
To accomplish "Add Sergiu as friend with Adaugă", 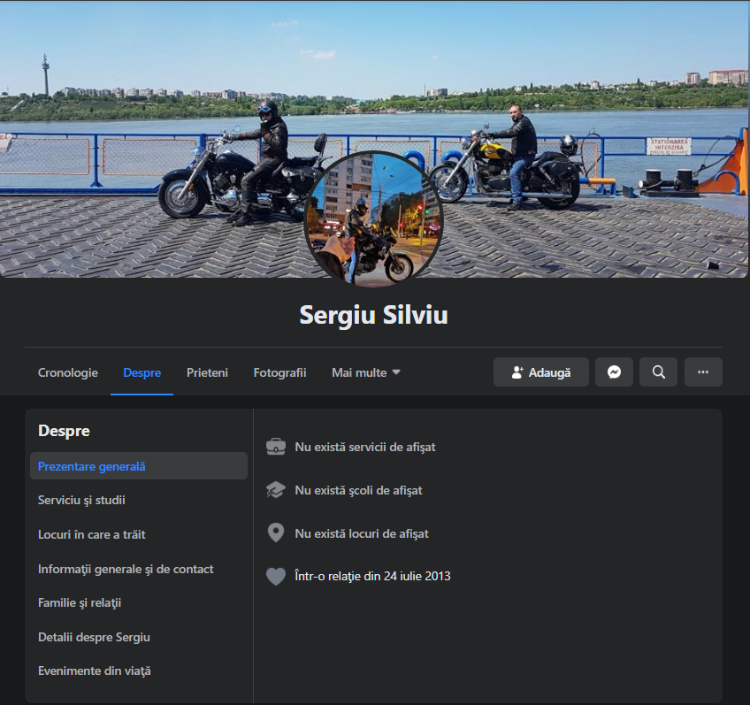I will click(541, 372).
